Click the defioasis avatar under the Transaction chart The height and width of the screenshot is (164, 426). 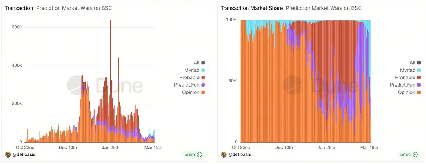(8, 154)
